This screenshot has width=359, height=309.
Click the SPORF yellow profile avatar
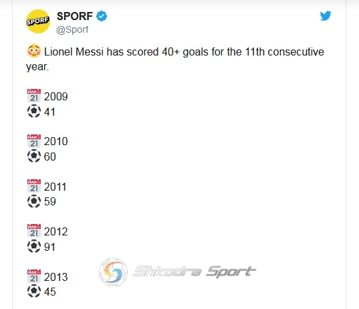(38, 21)
